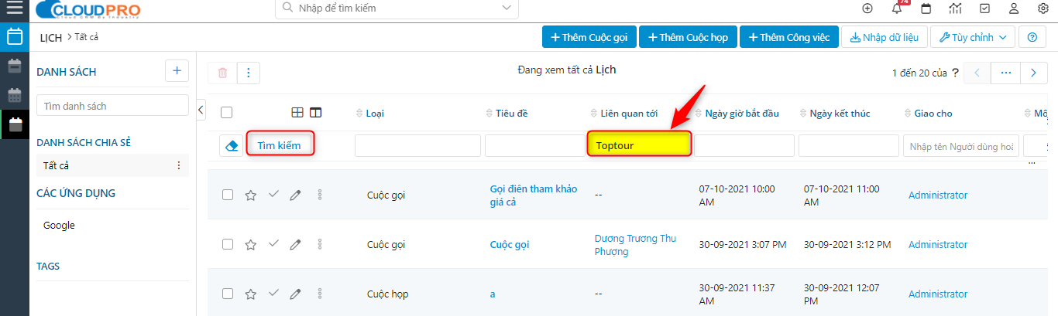The width and height of the screenshot is (1058, 316).
Task: Click the trash delete icon
Action: point(223,73)
